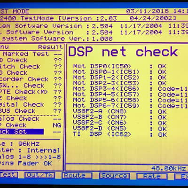Click the Mot DSP3-4<IC56> error row
The height and width of the screenshot is (188, 188).
pos(130,89)
